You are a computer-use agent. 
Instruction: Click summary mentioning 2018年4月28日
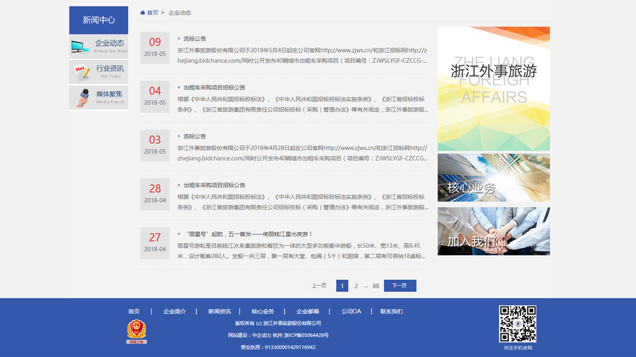302,153
